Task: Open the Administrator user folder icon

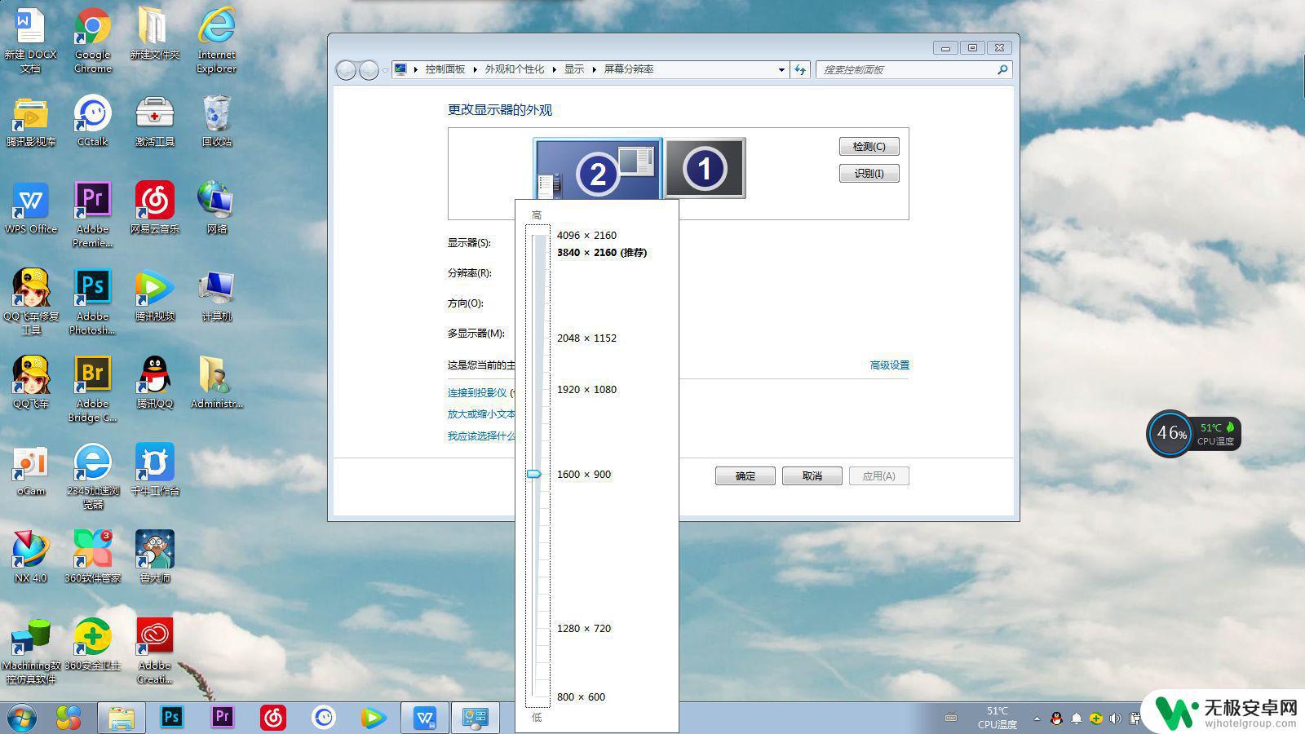Action: click(x=216, y=383)
